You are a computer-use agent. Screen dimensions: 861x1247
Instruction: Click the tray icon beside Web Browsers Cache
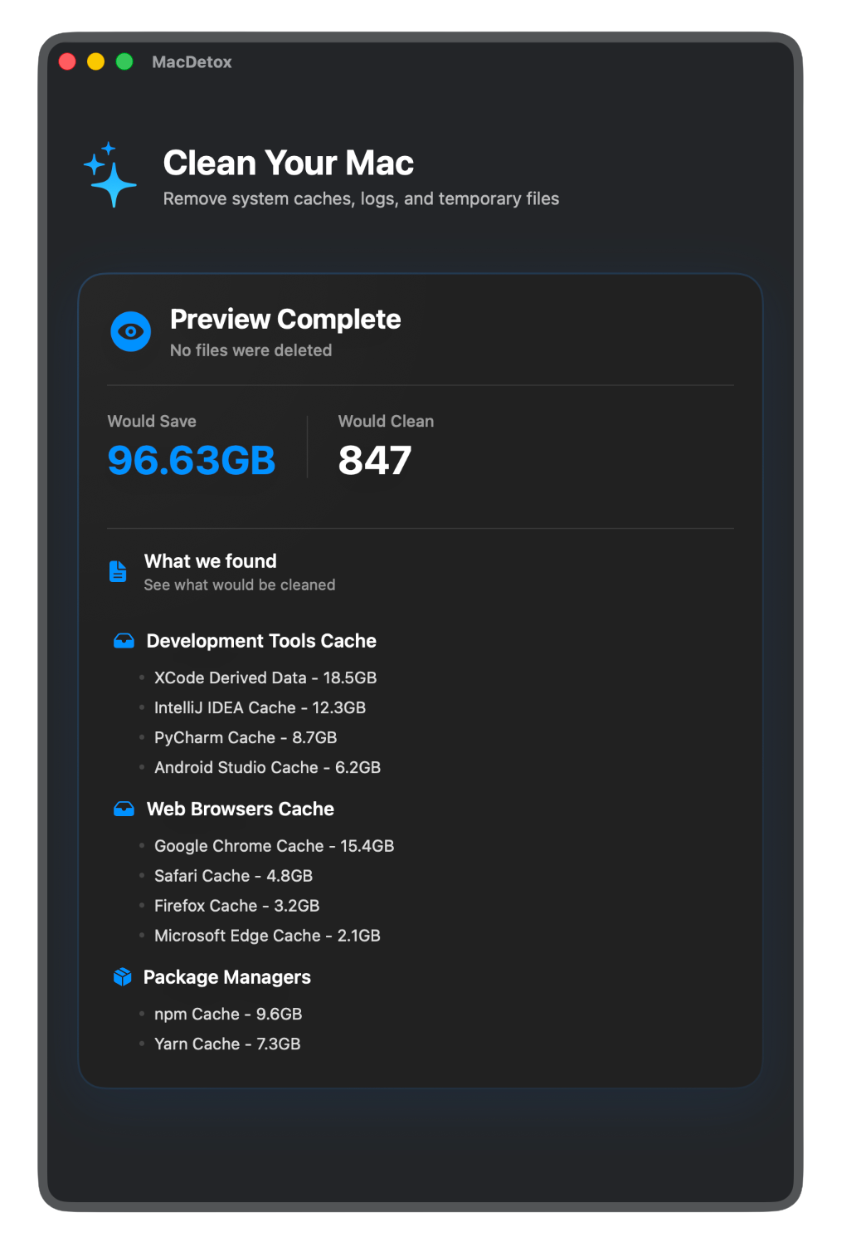[124, 809]
